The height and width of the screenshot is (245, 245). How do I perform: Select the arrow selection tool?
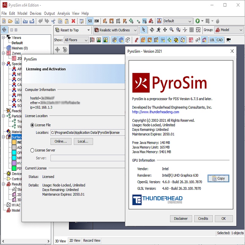point(143,30)
